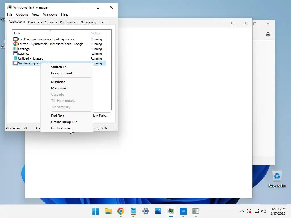The image size is (291, 218).
Task: Launch Google Chrome from the taskbar
Action: (120, 211)
